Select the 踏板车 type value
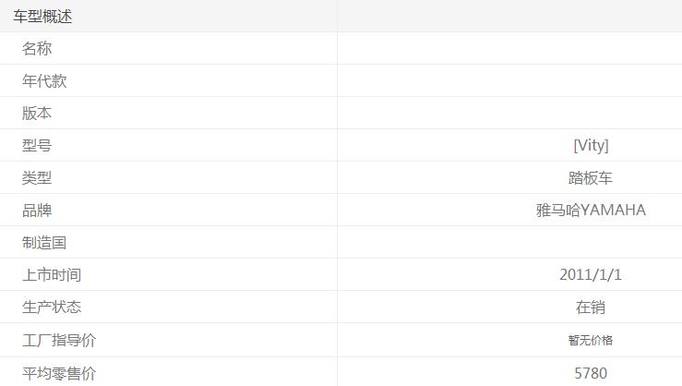This screenshot has height=386, width=682. pos(591,178)
